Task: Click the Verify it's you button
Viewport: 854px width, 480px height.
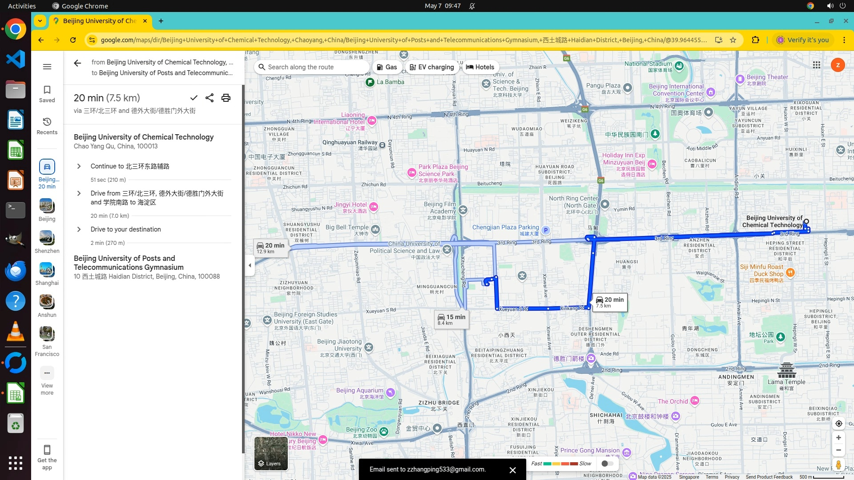Action: point(802,40)
